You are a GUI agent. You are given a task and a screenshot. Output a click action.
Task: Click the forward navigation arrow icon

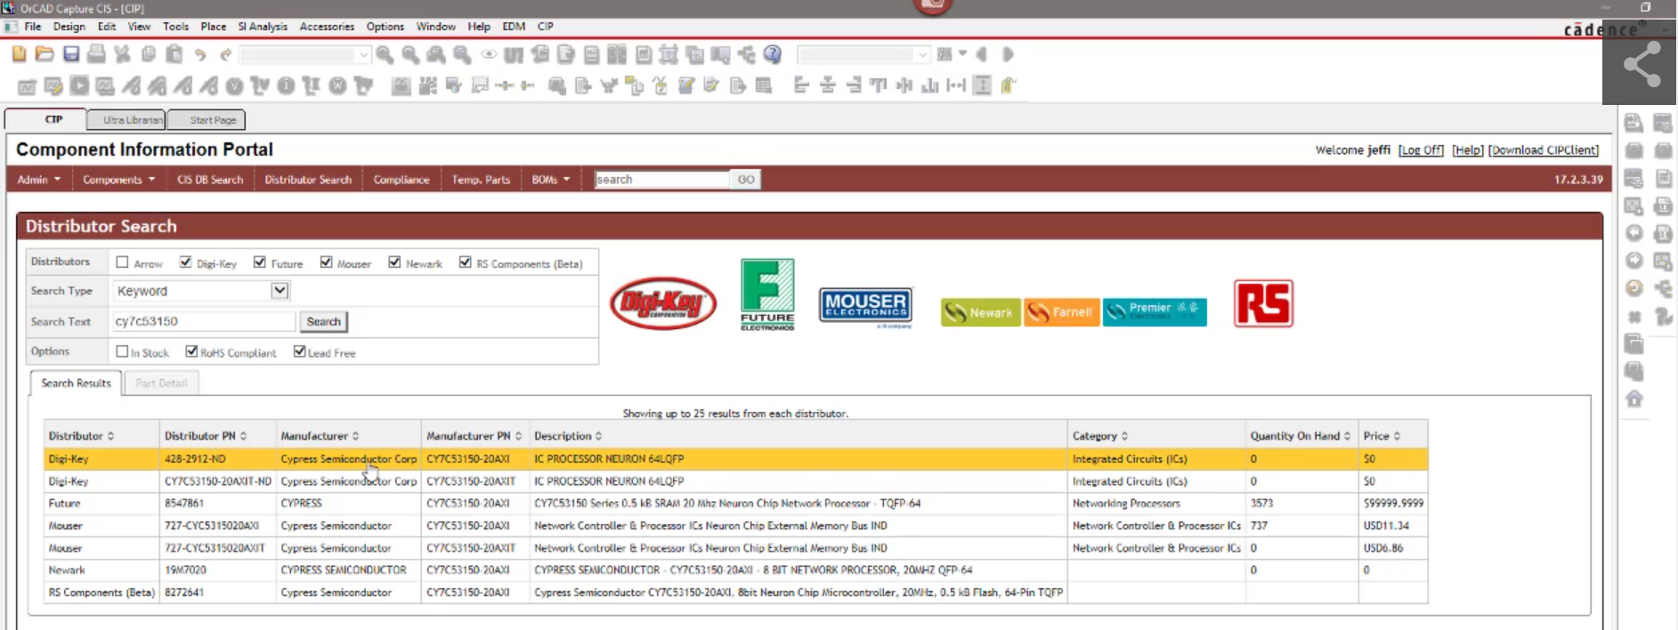click(1008, 55)
